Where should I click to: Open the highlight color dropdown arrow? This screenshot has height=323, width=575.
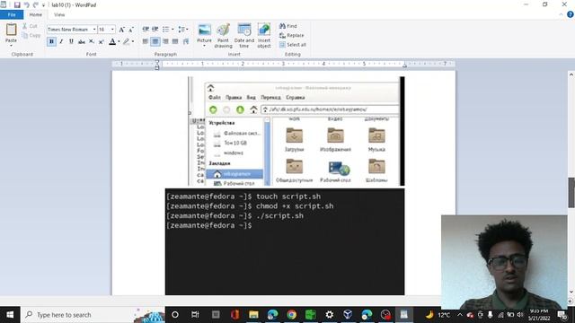coord(133,42)
